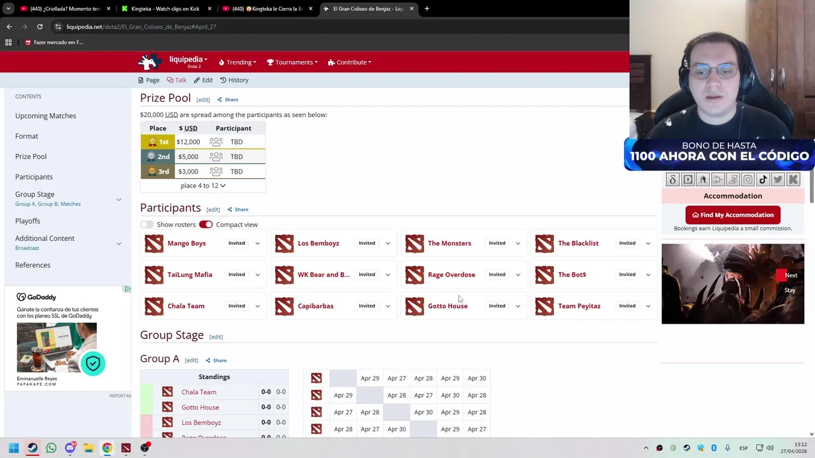Open the Instagram link icon

click(x=748, y=180)
